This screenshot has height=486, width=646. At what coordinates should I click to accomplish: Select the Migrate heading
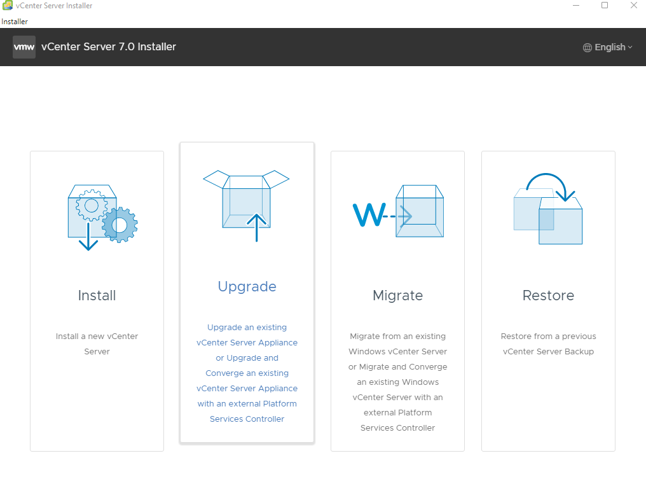[397, 296]
